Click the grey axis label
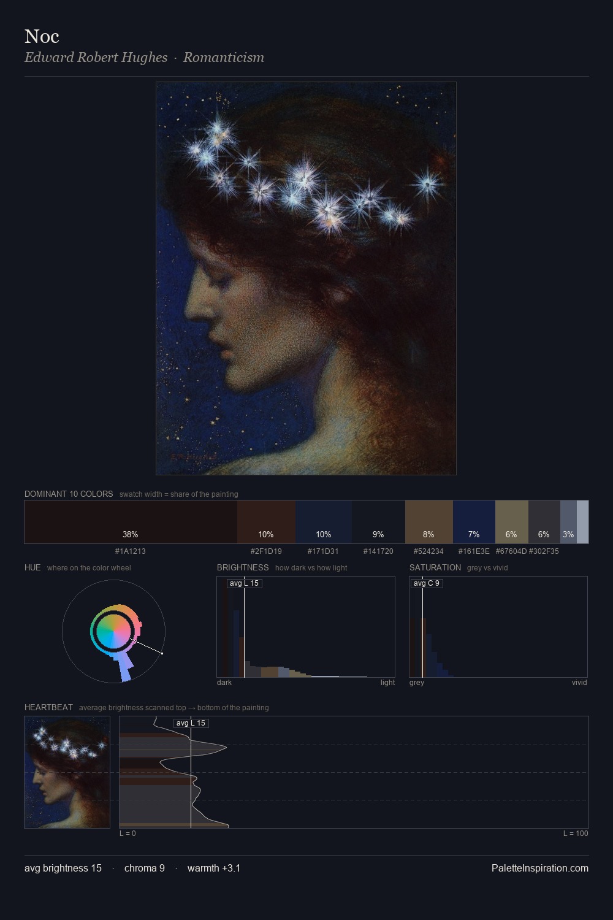613x920 pixels. [x=417, y=682]
